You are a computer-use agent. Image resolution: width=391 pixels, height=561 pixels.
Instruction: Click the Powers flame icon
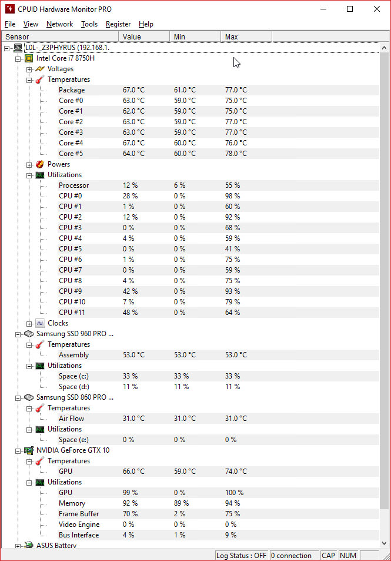point(40,164)
